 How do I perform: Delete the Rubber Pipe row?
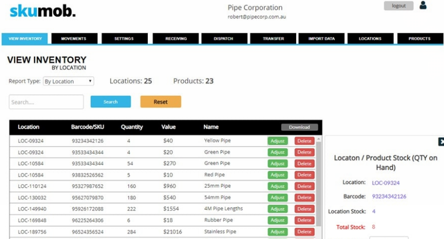click(305, 220)
